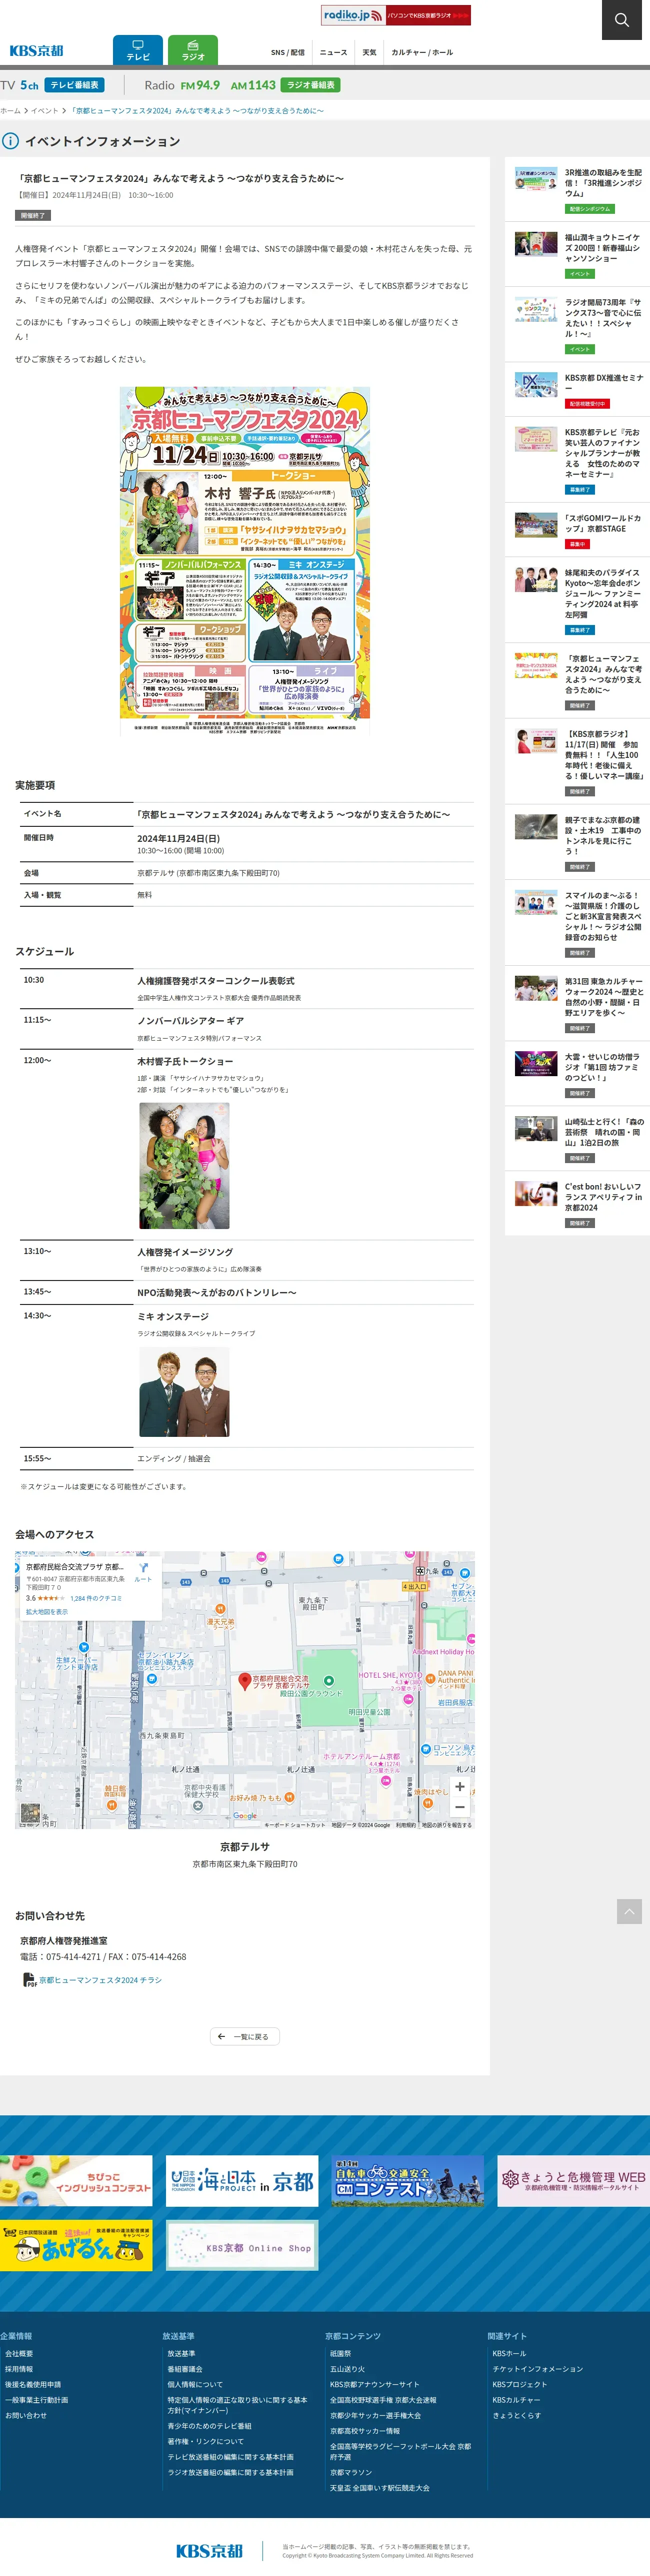Open the search magnifier icon
This screenshot has height=2576, width=650.
621,20
